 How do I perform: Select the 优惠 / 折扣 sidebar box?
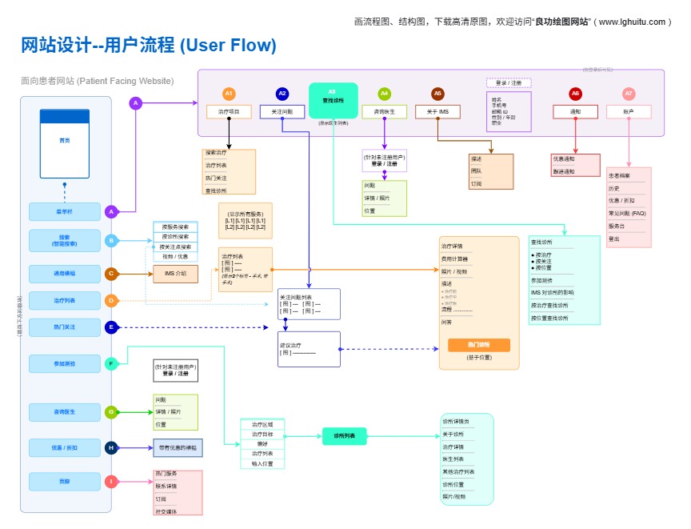pos(65,448)
